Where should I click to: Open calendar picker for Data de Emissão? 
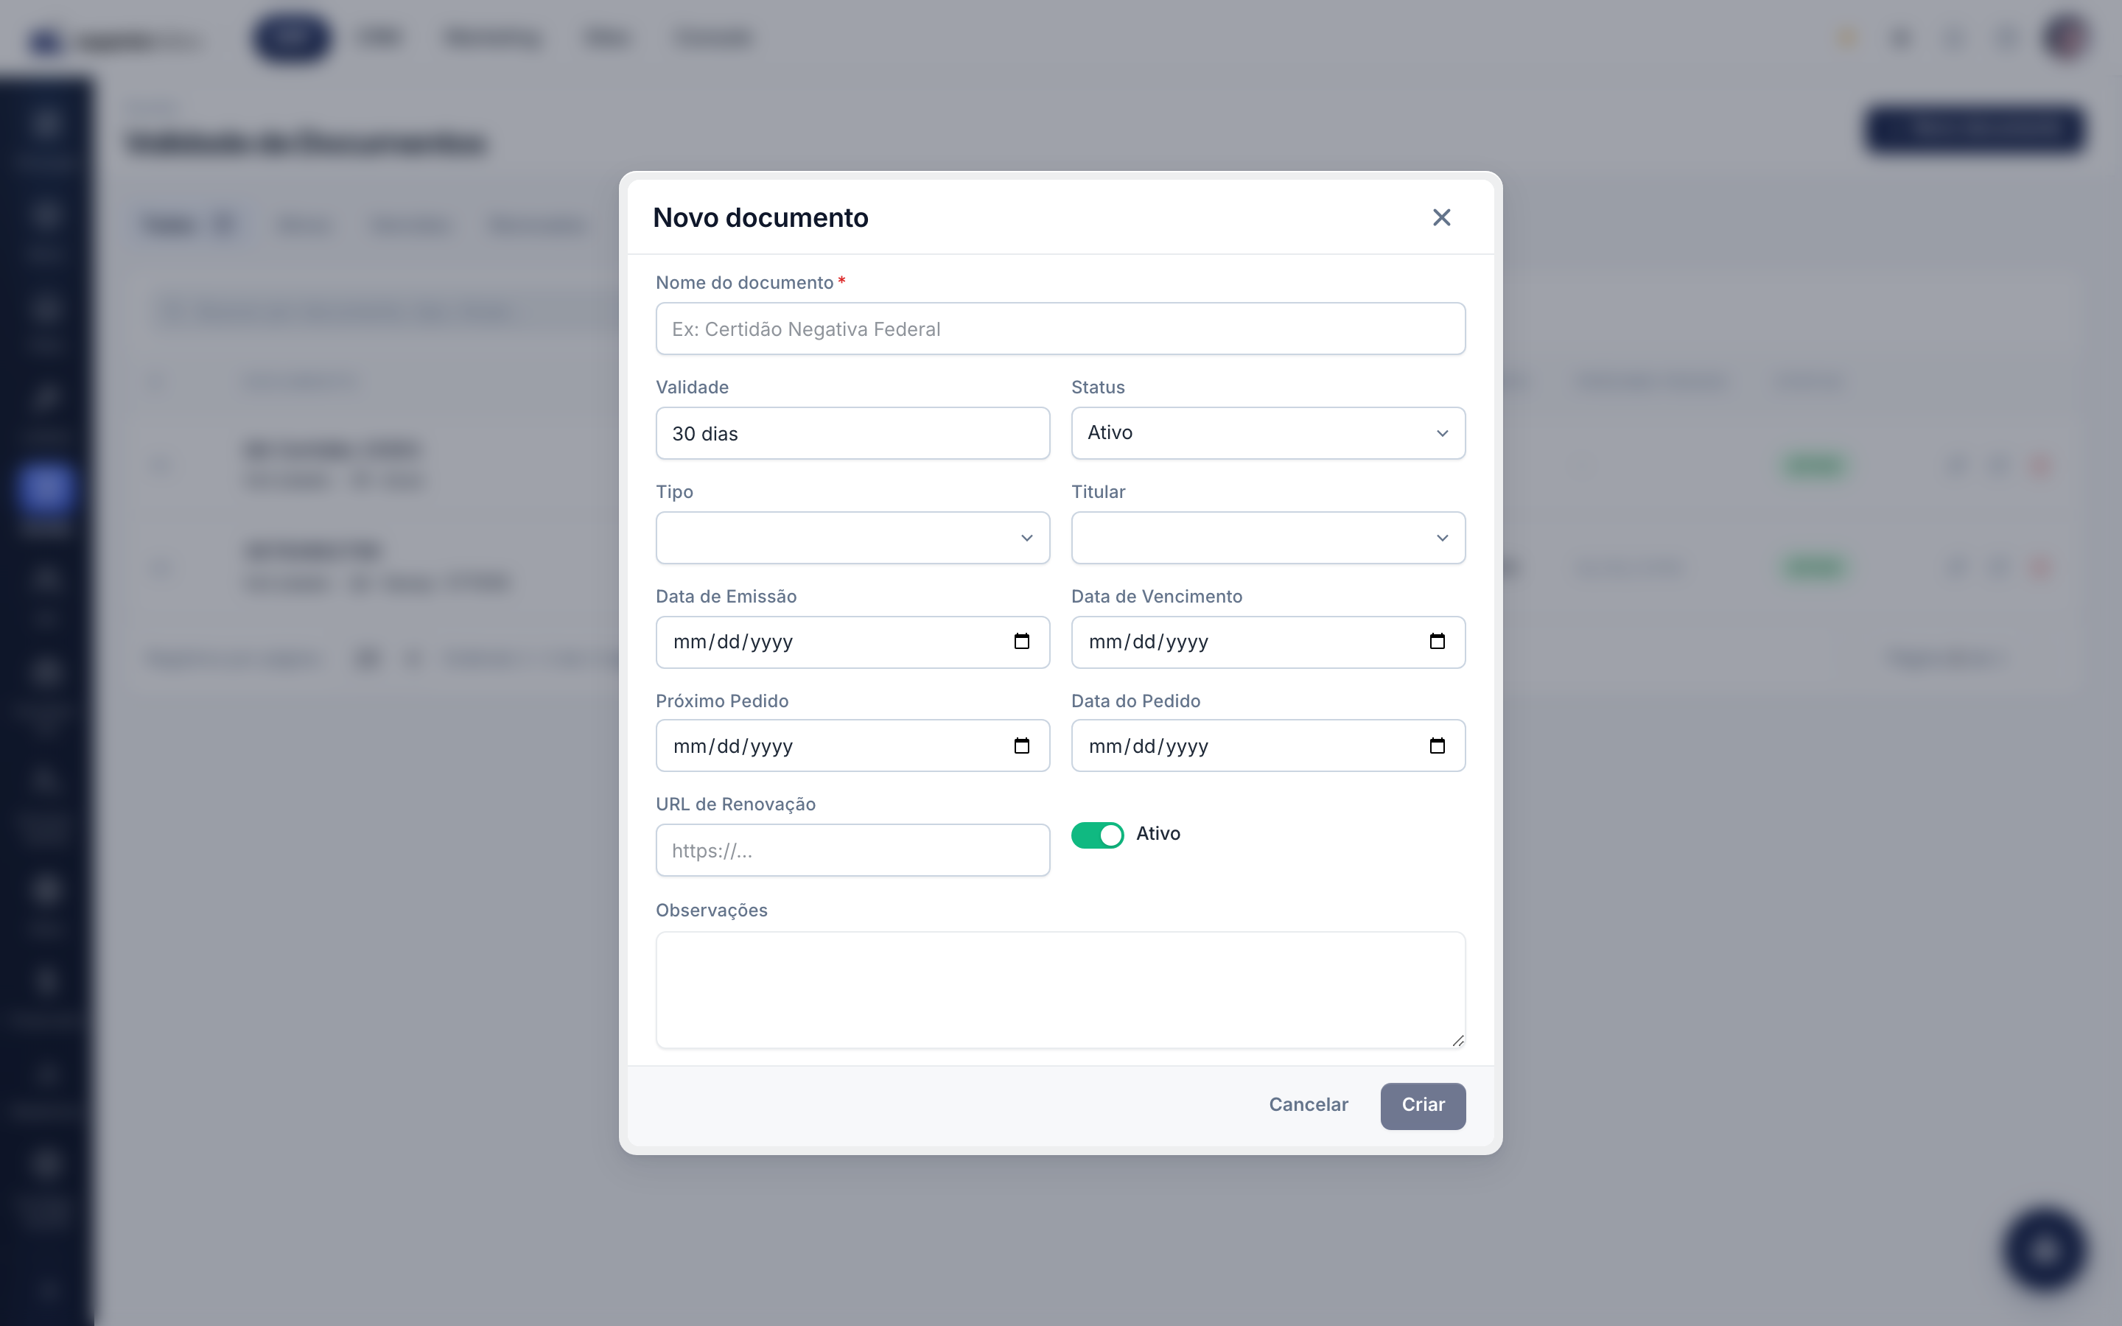tap(1021, 641)
